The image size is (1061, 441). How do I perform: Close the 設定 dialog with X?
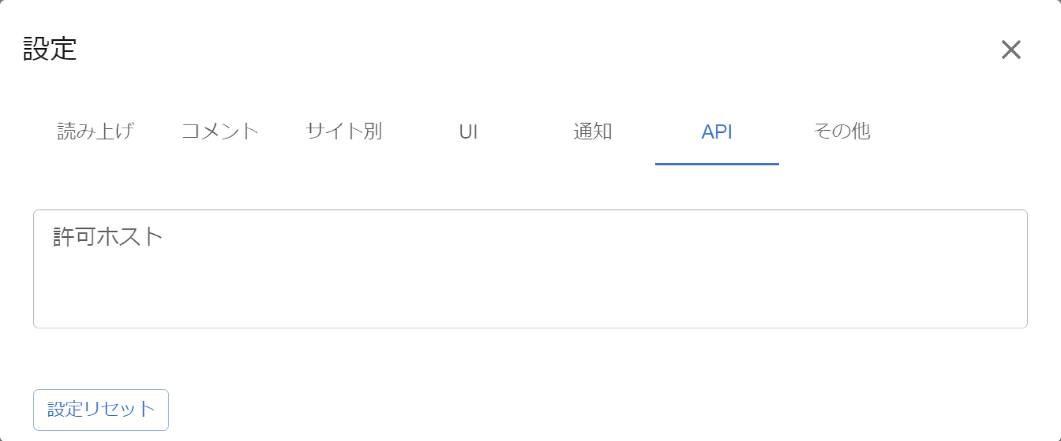point(1011,50)
